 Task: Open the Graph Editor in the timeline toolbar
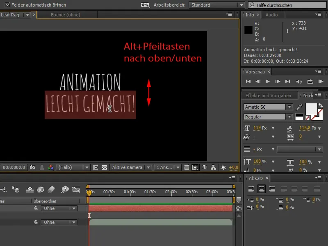(76, 190)
